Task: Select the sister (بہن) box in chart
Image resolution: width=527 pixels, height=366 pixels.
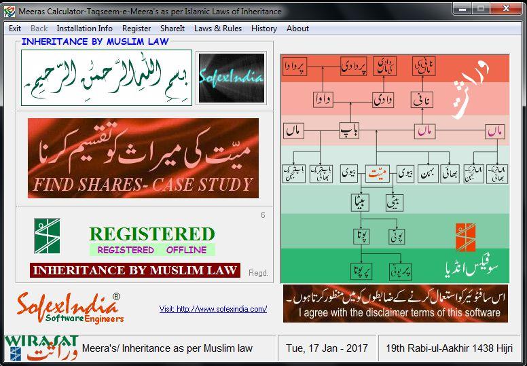Action: (x=428, y=174)
